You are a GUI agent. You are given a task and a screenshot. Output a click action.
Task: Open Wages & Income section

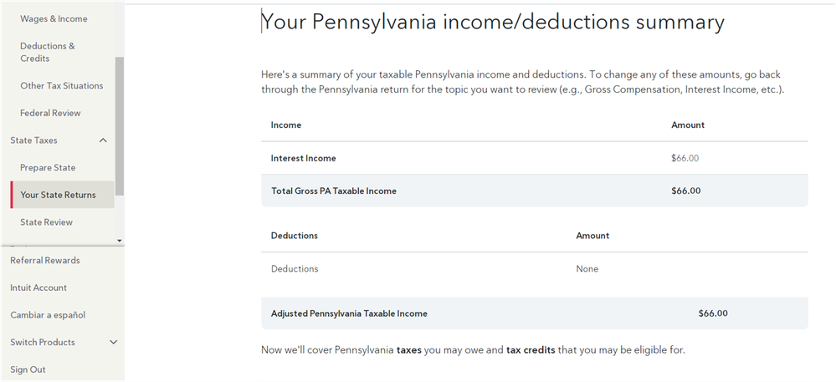click(x=54, y=18)
